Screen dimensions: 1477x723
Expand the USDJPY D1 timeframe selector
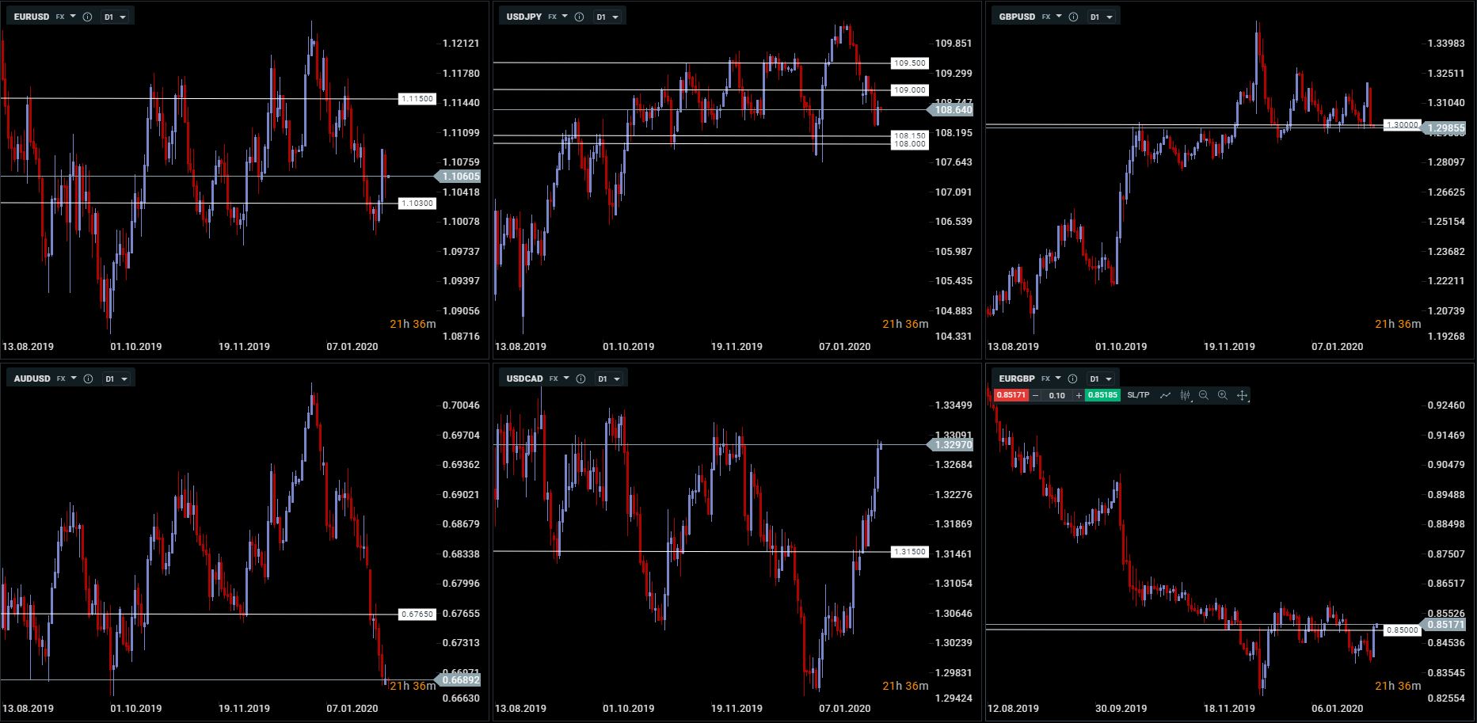click(x=608, y=17)
